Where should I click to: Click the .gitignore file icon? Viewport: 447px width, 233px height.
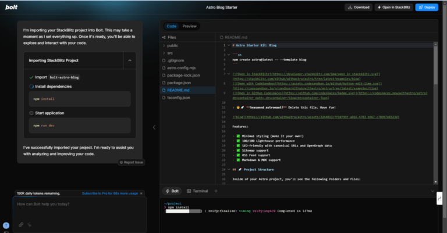click(x=164, y=60)
